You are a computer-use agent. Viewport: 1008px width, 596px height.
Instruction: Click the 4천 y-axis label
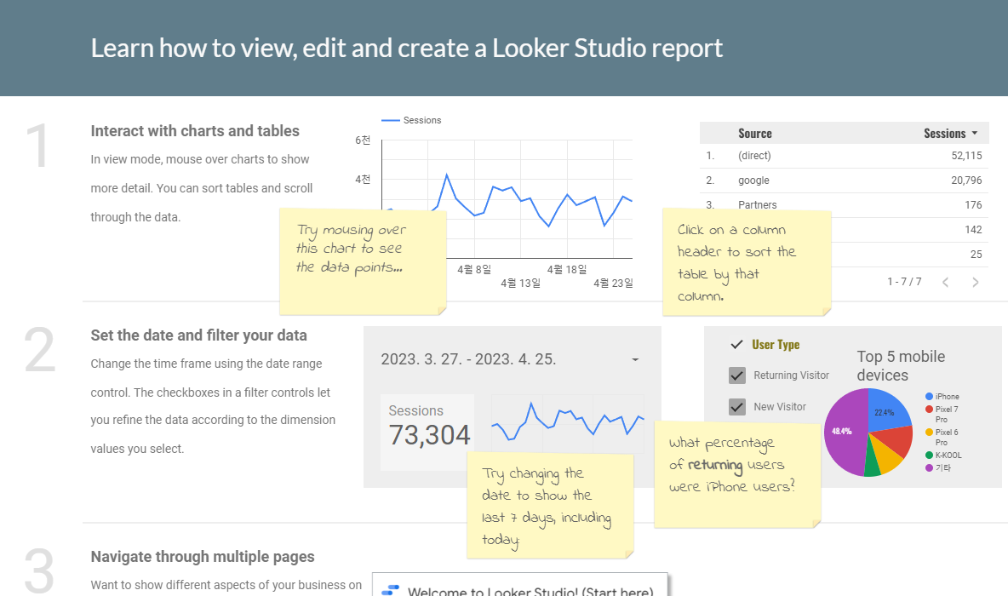363,180
